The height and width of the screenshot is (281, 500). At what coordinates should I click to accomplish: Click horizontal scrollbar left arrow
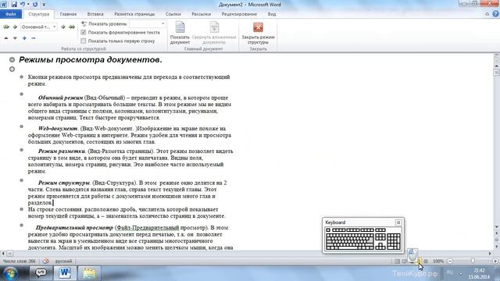click(x=3, y=254)
